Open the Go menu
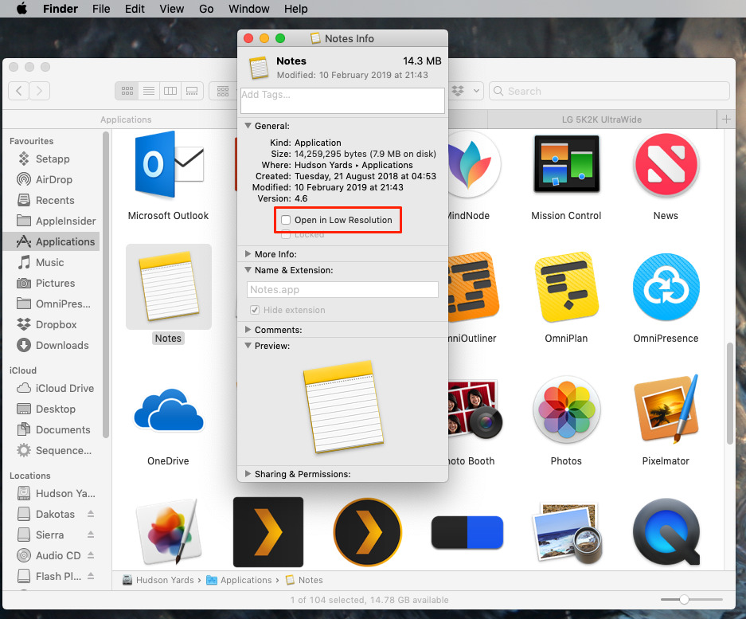Image resolution: width=746 pixels, height=619 pixels. 206,9
